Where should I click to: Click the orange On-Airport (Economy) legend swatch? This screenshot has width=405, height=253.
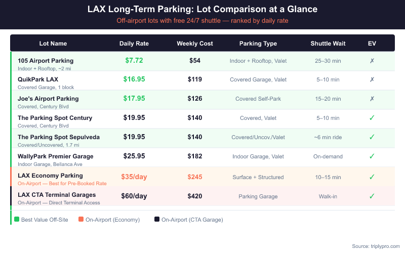(81, 220)
